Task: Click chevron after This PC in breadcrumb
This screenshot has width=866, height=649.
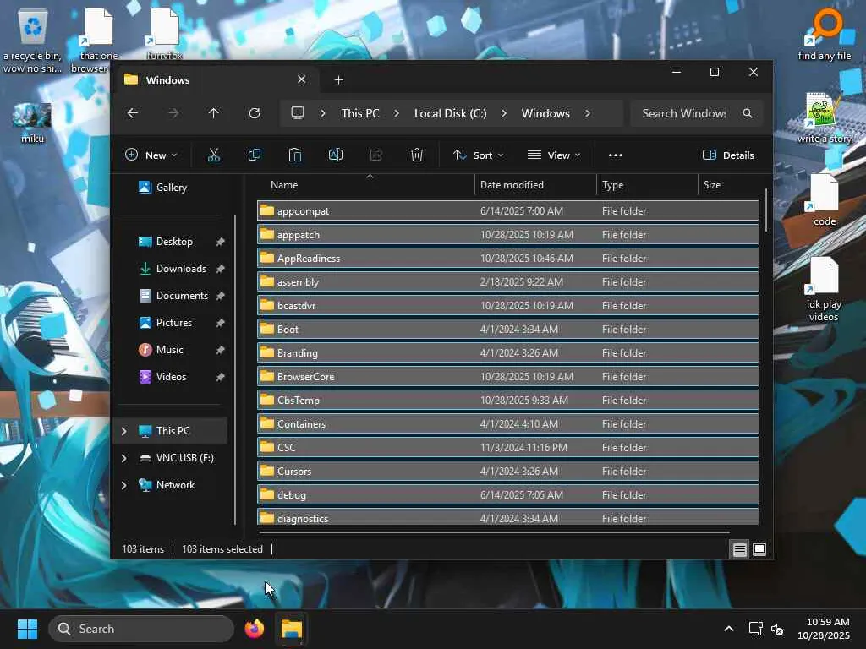Action: tap(397, 113)
